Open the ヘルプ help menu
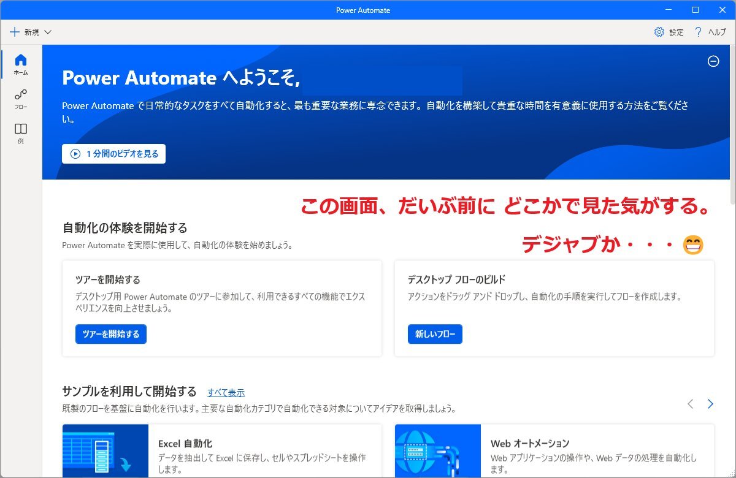Image resolution: width=736 pixels, height=478 pixels. click(710, 32)
